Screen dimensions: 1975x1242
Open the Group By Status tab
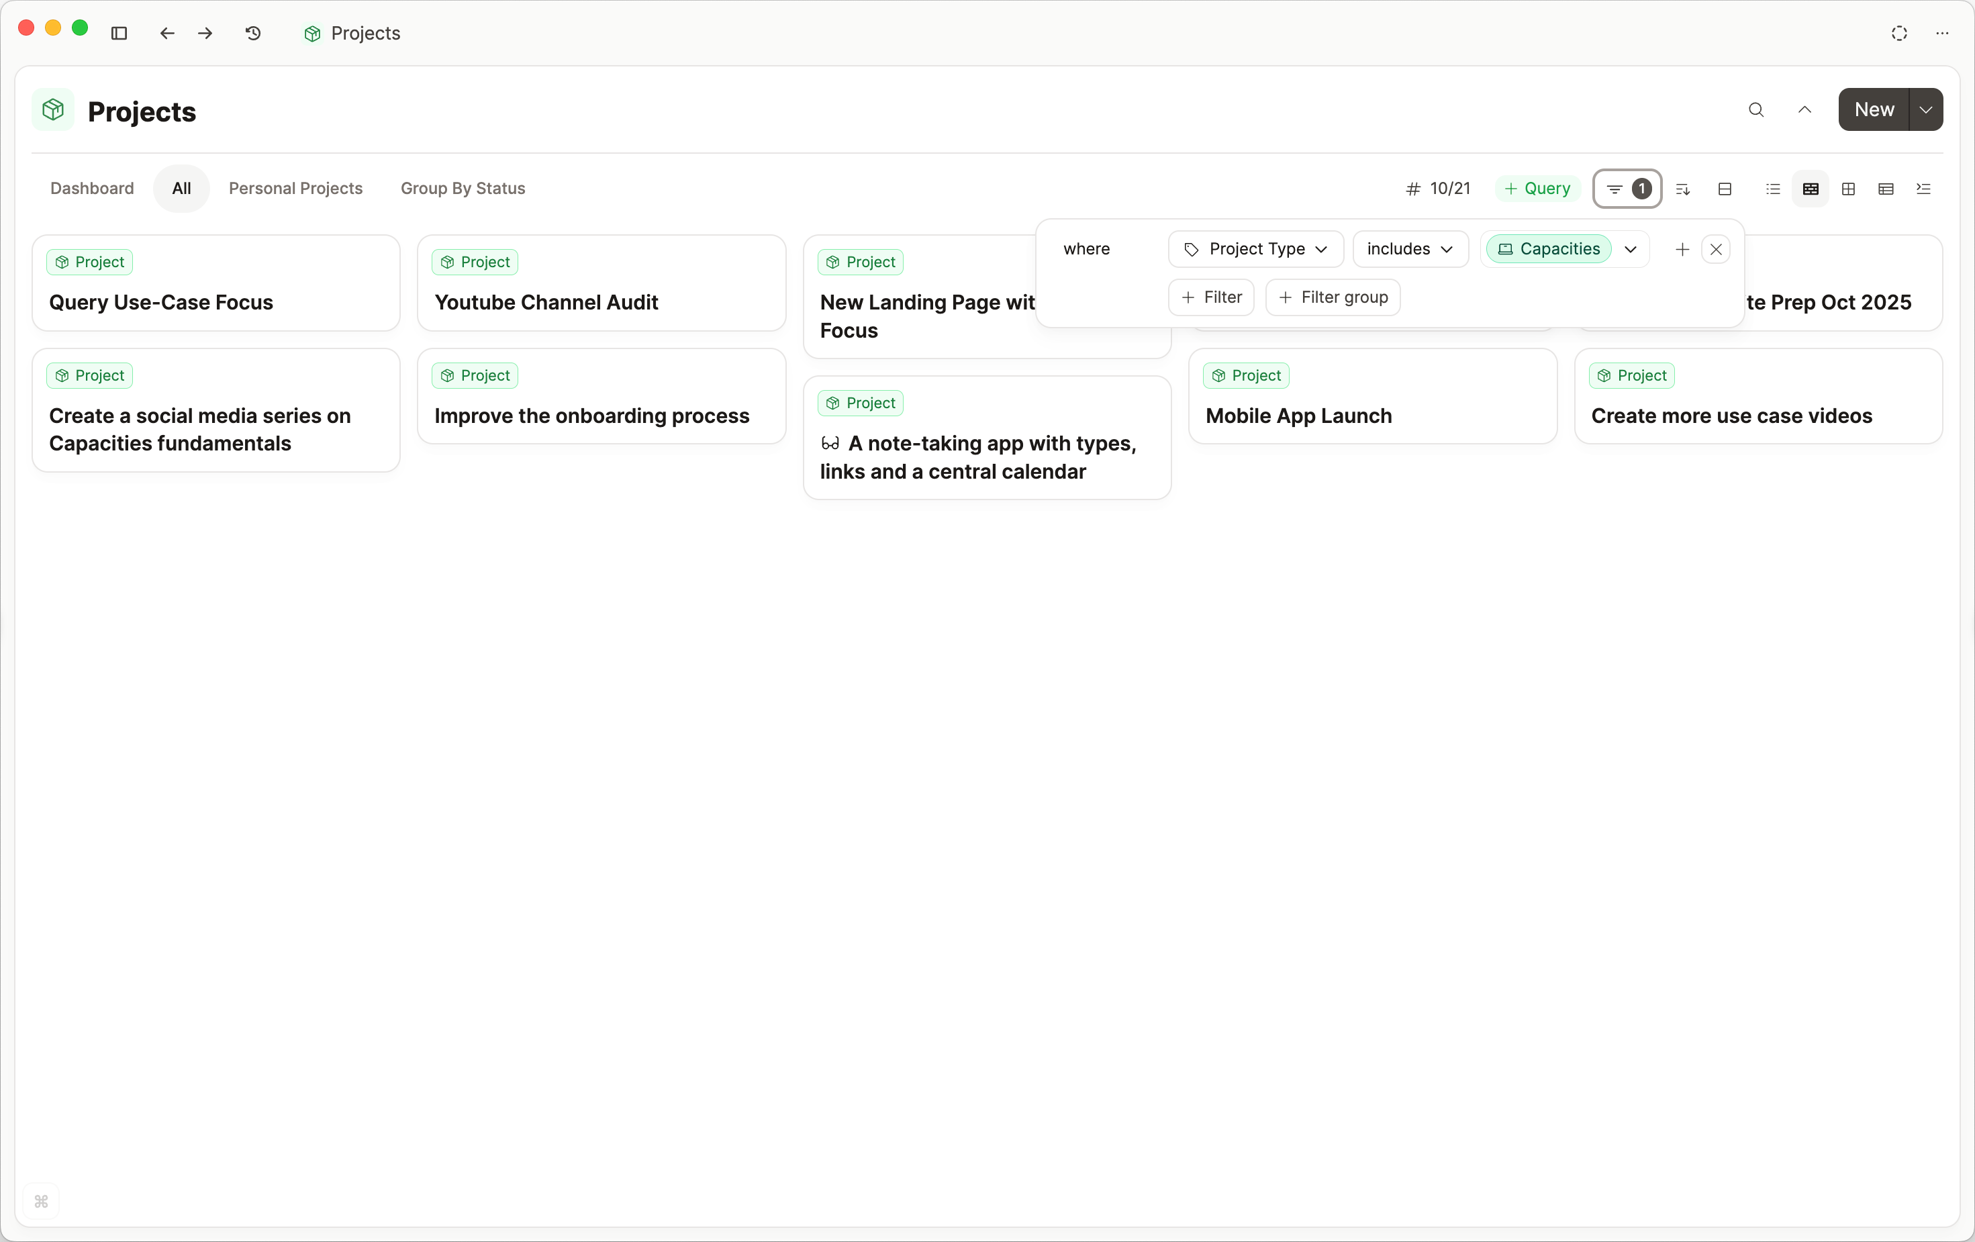click(463, 189)
